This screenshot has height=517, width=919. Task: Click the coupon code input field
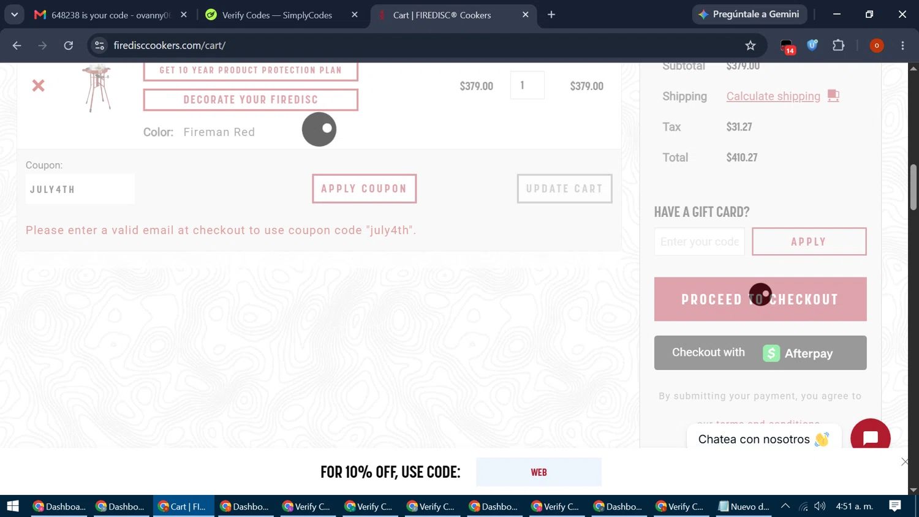[x=80, y=189]
